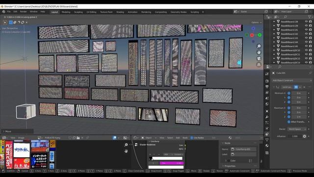
Task: Click the blue Z axis navigation gizmo
Action: click(253, 29)
